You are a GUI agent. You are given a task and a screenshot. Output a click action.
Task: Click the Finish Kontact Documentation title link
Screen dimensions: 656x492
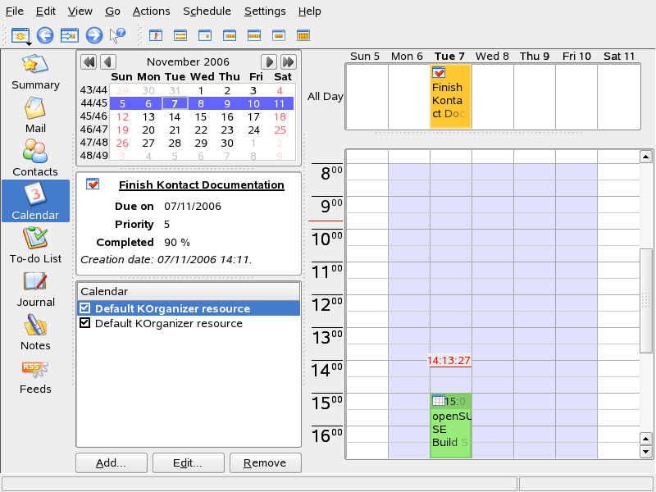(x=201, y=184)
